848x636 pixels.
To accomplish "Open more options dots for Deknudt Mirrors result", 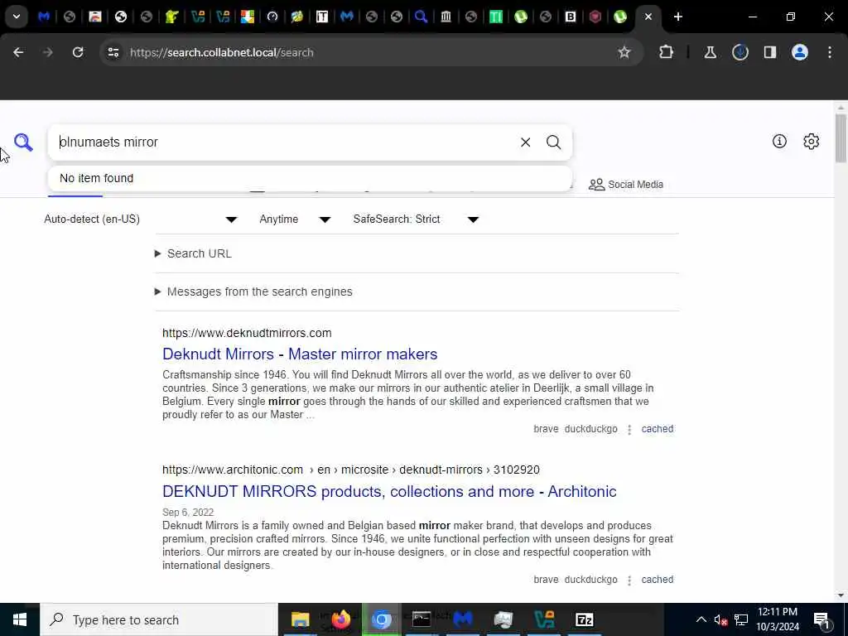I will click(629, 430).
